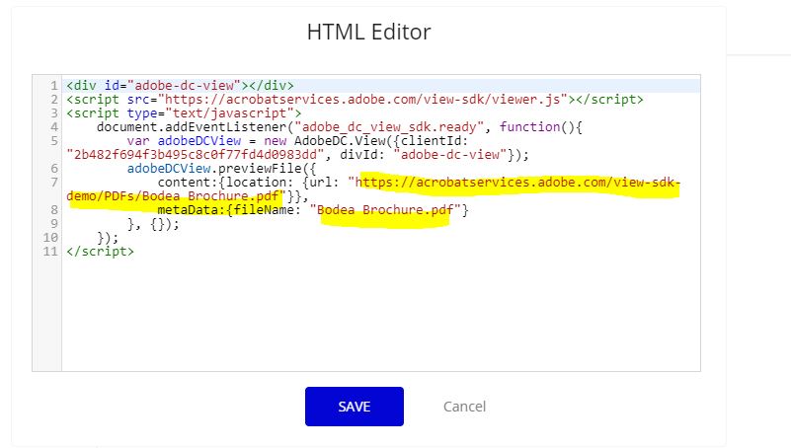
Task: Click the divId value "adobe-dc-view" on line 5
Action: [x=450, y=154]
